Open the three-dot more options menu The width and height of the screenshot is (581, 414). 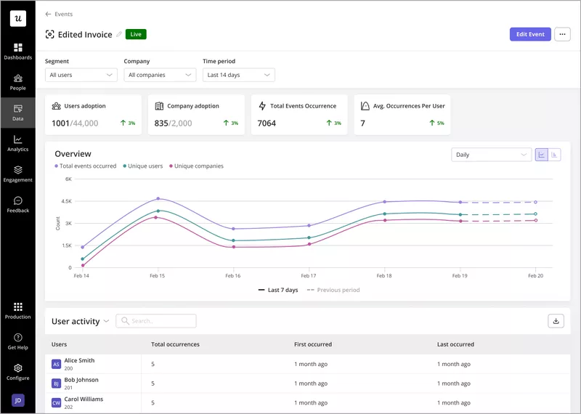562,34
